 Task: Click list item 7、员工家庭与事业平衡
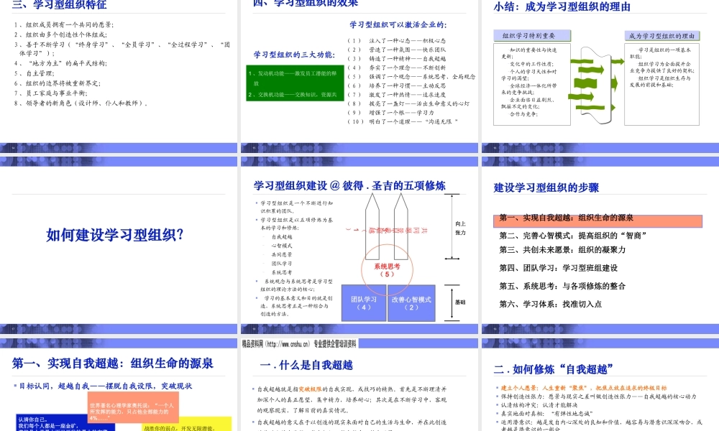tap(50, 93)
